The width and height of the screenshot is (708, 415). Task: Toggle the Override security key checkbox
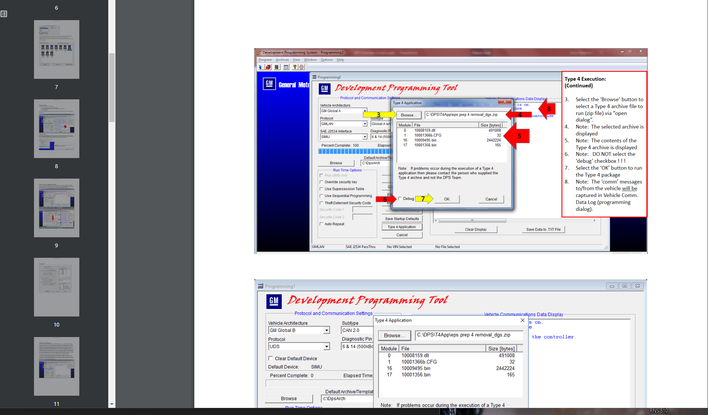point(321,182)
